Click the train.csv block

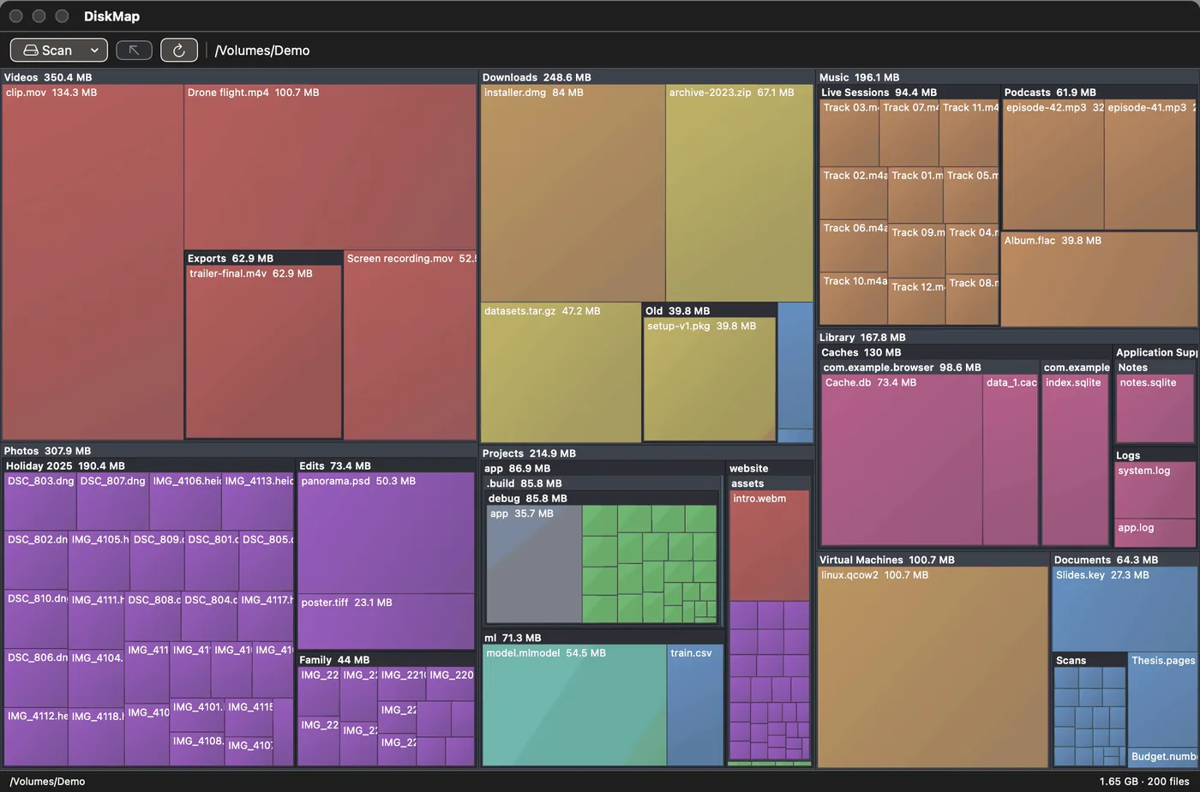tap(695, 705)
